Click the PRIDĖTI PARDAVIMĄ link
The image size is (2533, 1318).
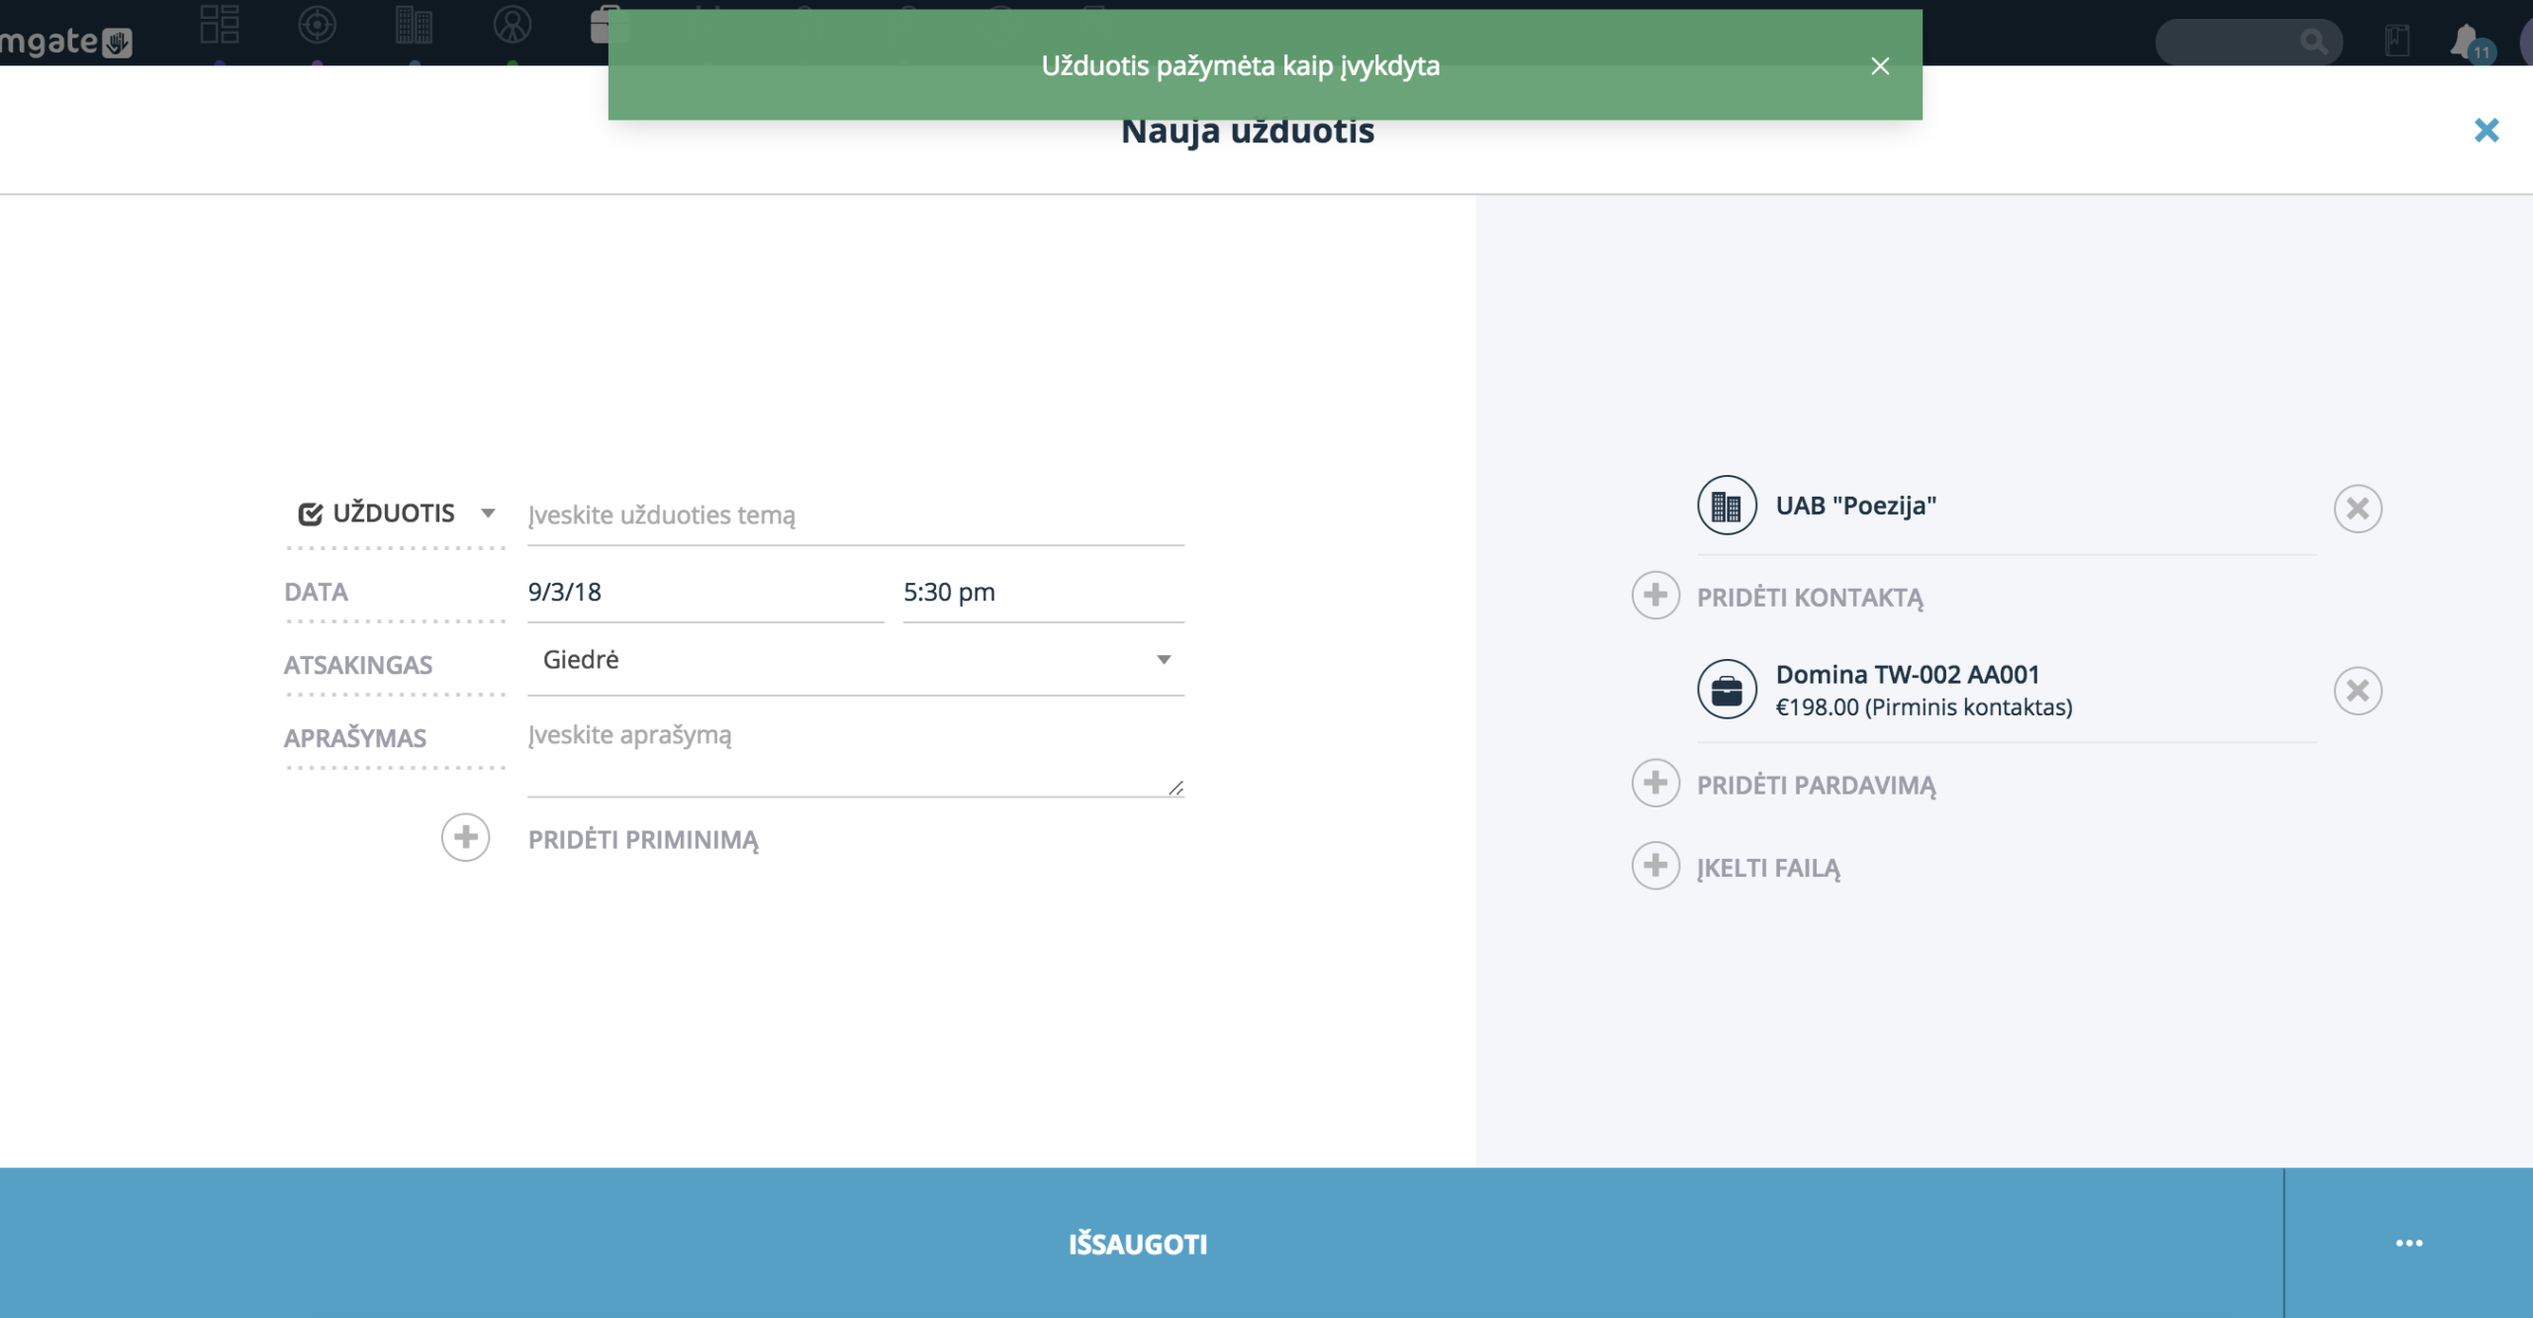coord(1817,786)
